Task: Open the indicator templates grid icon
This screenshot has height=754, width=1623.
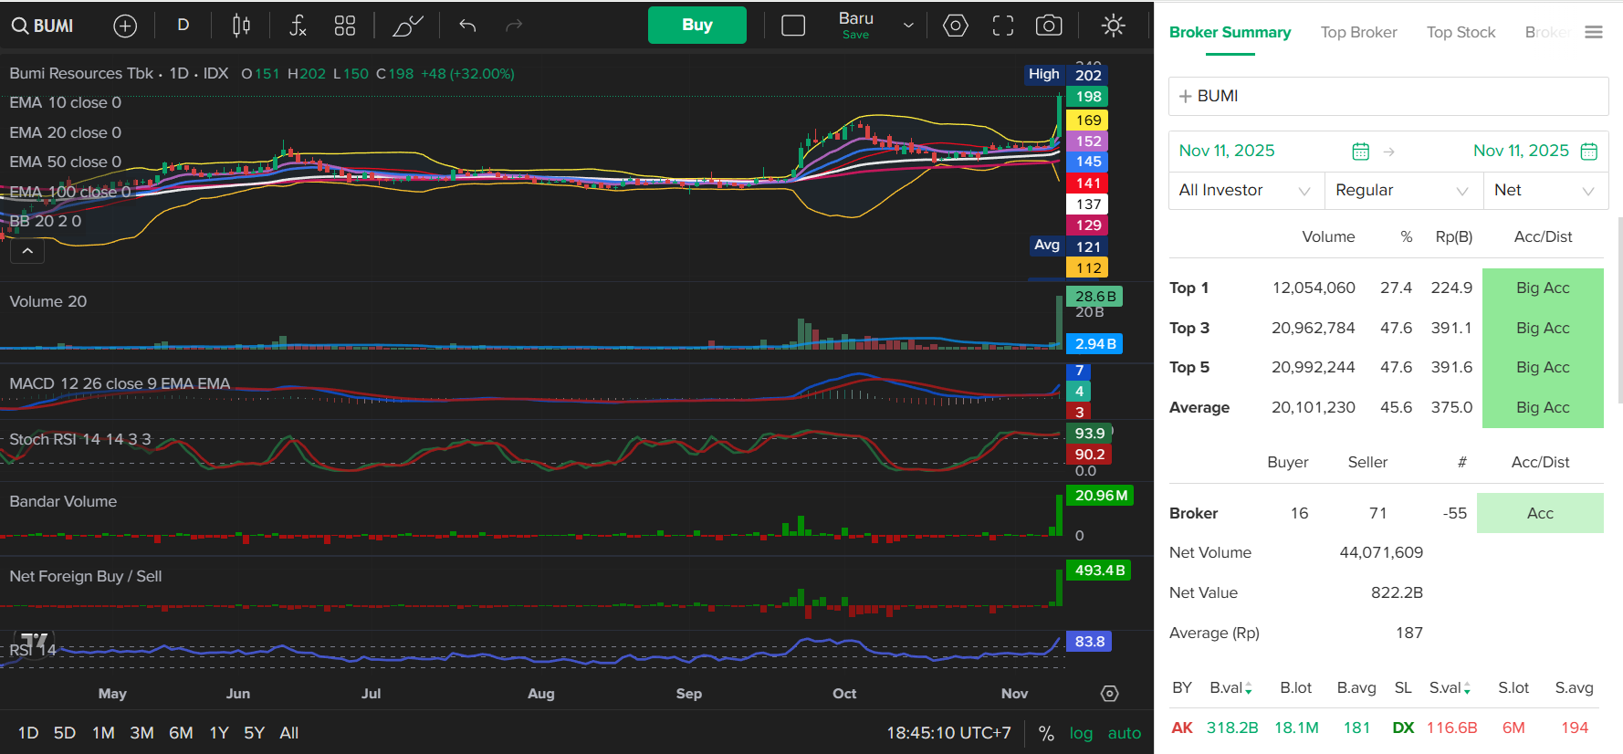Action: [x=344, y=26]
